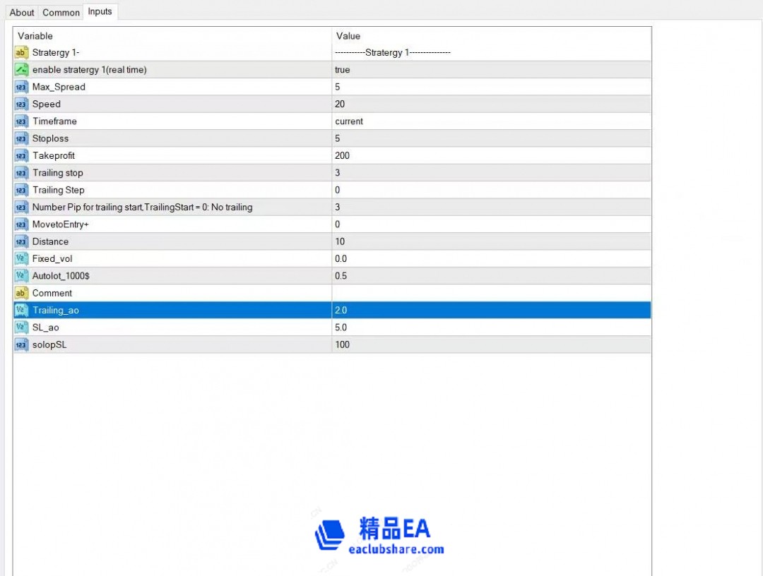Switch to the About tab

[x=22, y=12]
